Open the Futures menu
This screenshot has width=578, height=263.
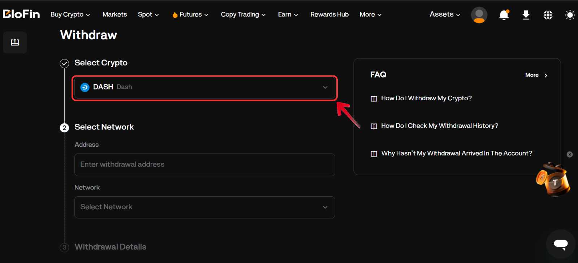(x=190, y=14)
